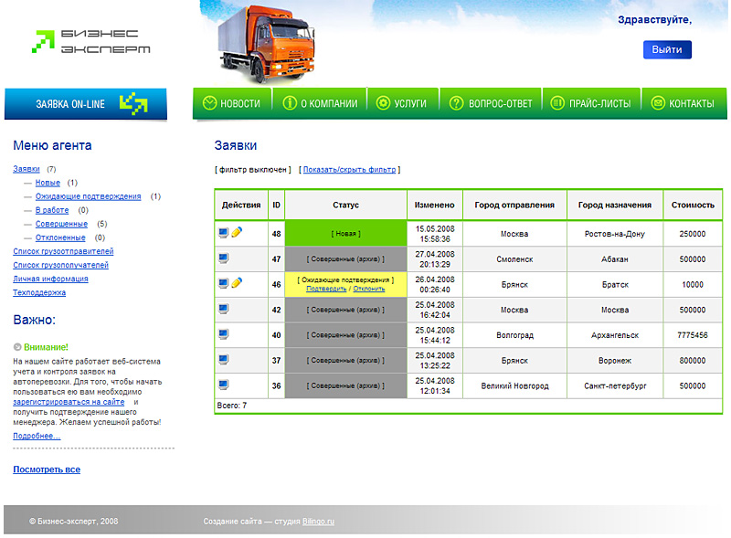Screen dimensions: 731x538
Task: Click the Business Expert logo
Action: [x=91, y=41]
